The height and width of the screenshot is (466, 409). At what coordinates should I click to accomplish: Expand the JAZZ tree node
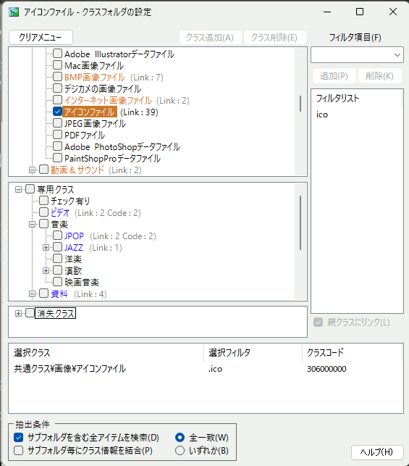[46, 248]
